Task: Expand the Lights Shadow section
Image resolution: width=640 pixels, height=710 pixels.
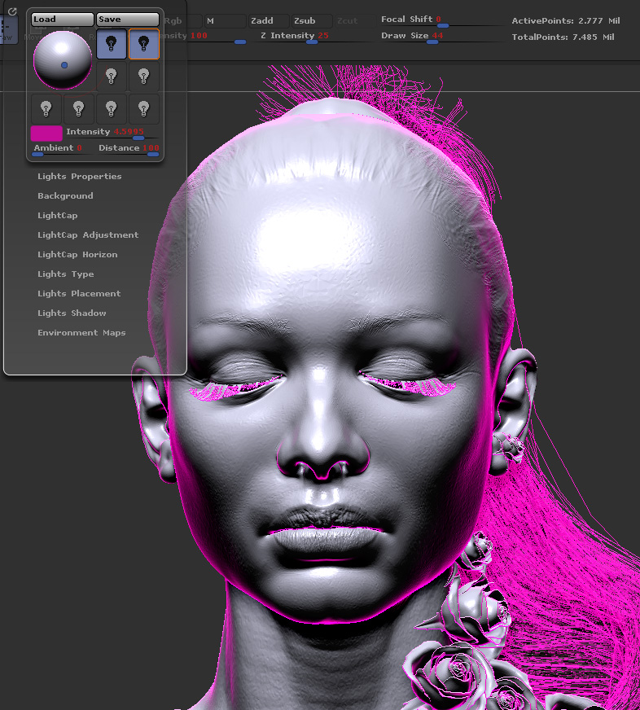Action: pos(72,313)
